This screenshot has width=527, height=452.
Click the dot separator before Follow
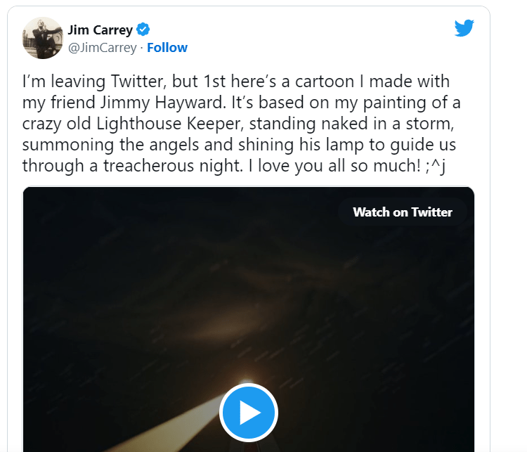pyautogui.click(x=142, y=48)
